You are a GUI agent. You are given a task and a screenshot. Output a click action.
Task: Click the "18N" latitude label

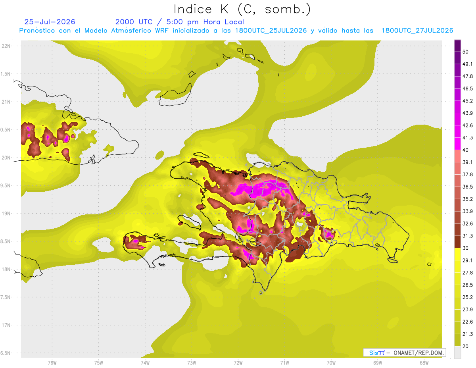click(x=6, y=270)
